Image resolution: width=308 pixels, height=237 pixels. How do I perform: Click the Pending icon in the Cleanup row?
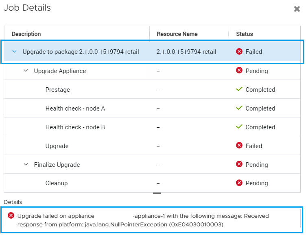[x=239, y=183]
